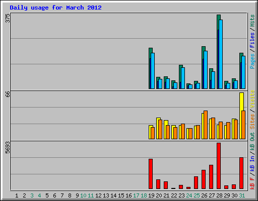The height and width of the screenshot is (201, 258).
Task: Click day 3 on the x-axis
Action: click(32, 195)
